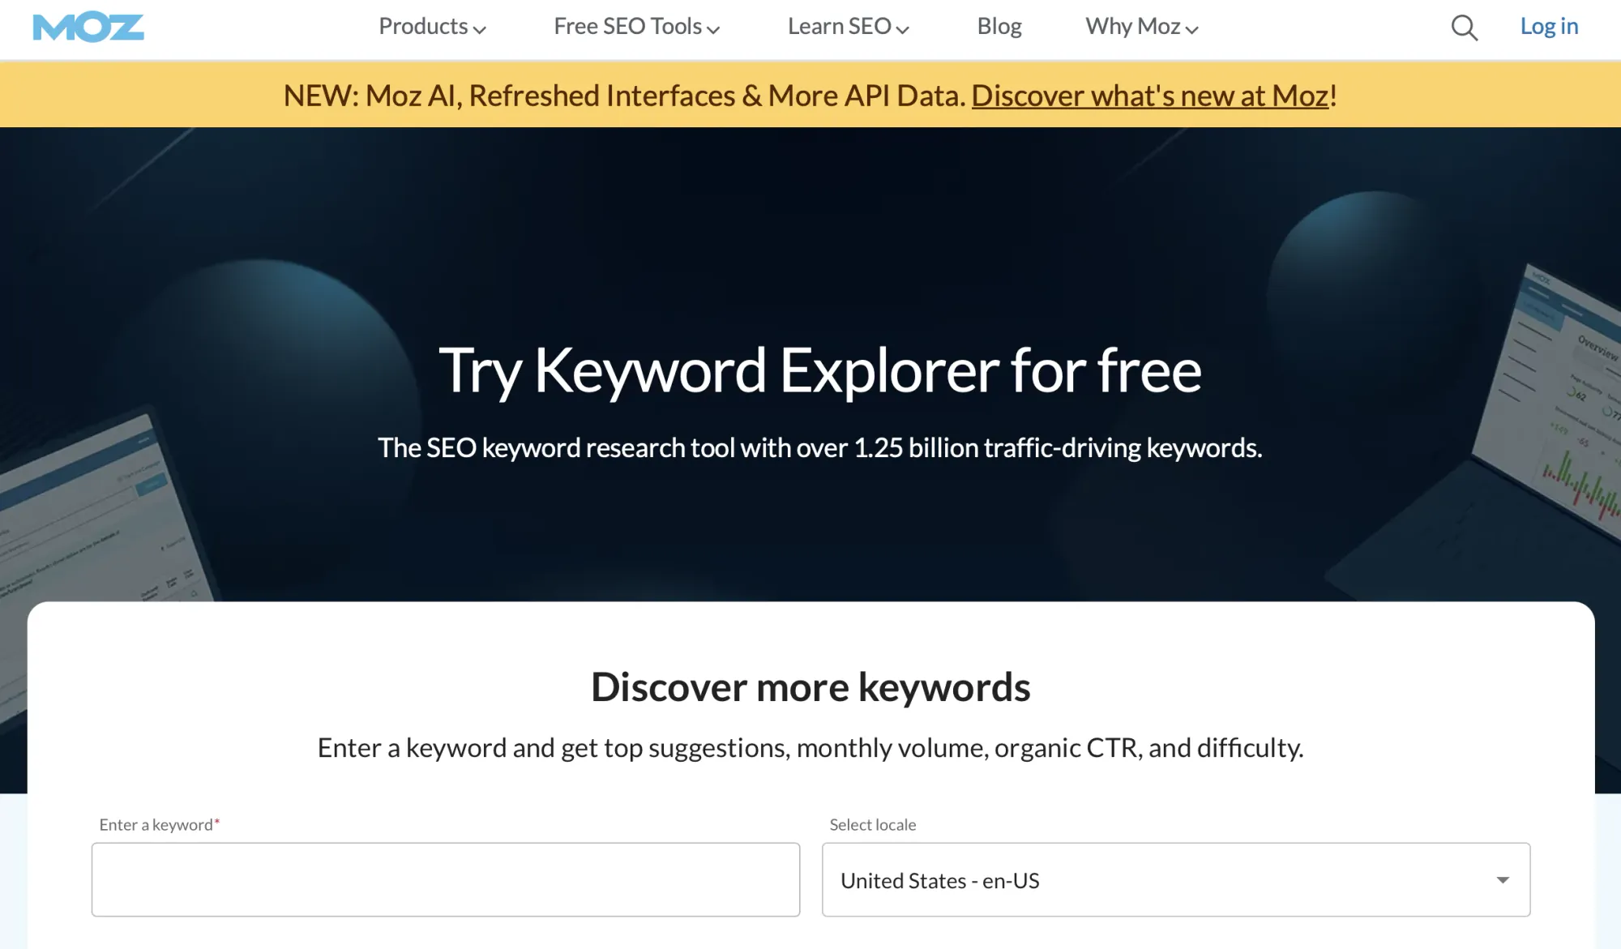Expand the Learn SEO chevron
Image resolution: width=1621 pixels, height=949 pixels.
[x=903, y=29]
